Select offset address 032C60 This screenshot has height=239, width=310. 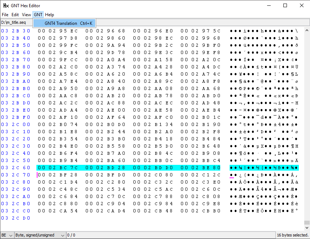pos(15,168)
